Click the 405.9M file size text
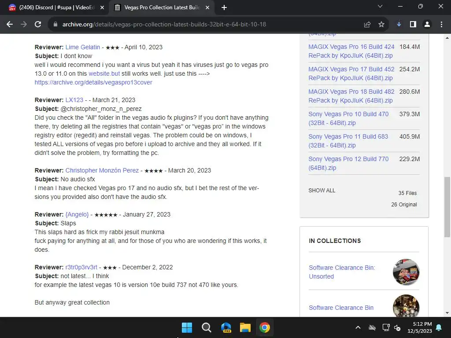Image resolution: width=451 pixels, height=338 pixels. pyautogui.click(x=410, y=136)
